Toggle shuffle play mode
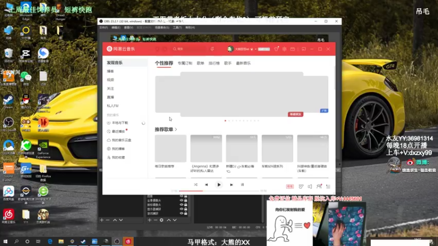 coord(195,185)
